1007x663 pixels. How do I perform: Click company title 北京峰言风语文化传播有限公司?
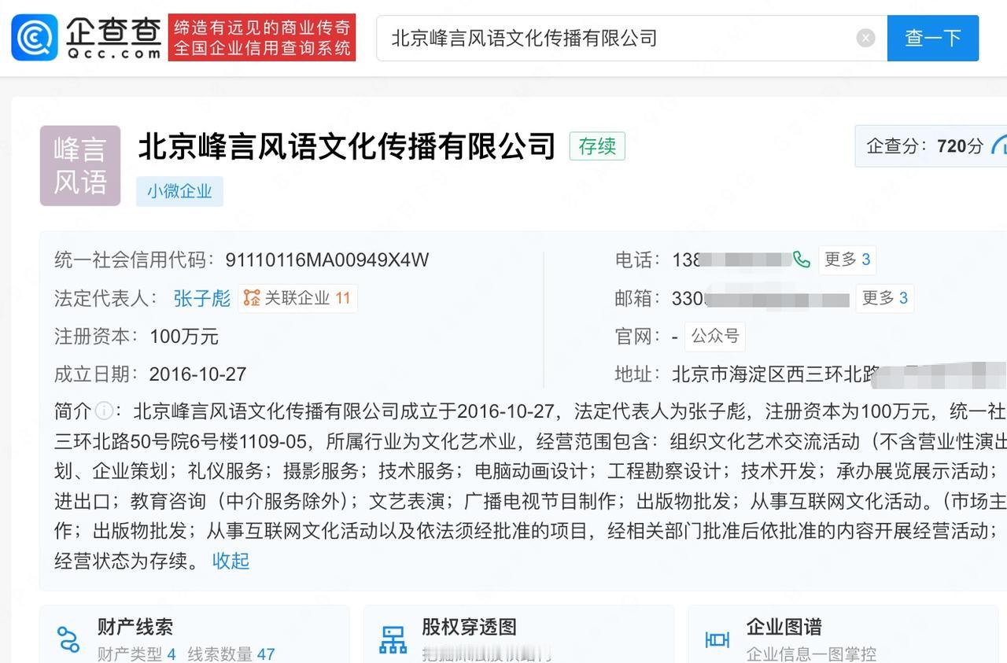click(347, 146)
